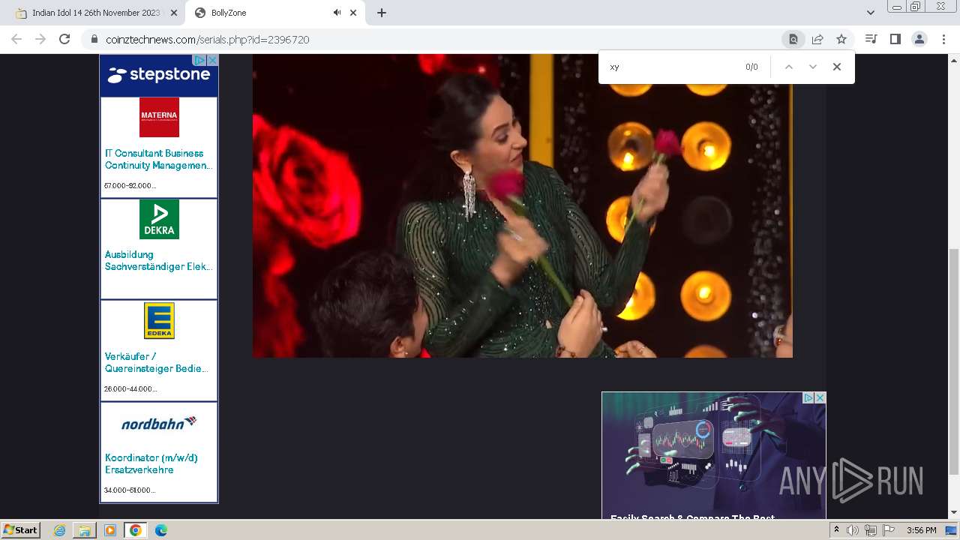960x540 pixels.
Task: Open Action Center flag icon
Action: point(889,530)
